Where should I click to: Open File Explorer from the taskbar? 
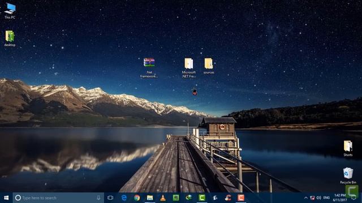point(150,198)
